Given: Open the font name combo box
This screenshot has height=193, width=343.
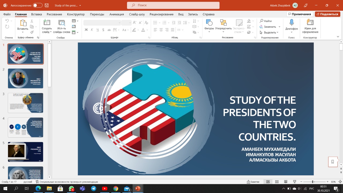Looking at the screenshot, I should coord(102,23).
